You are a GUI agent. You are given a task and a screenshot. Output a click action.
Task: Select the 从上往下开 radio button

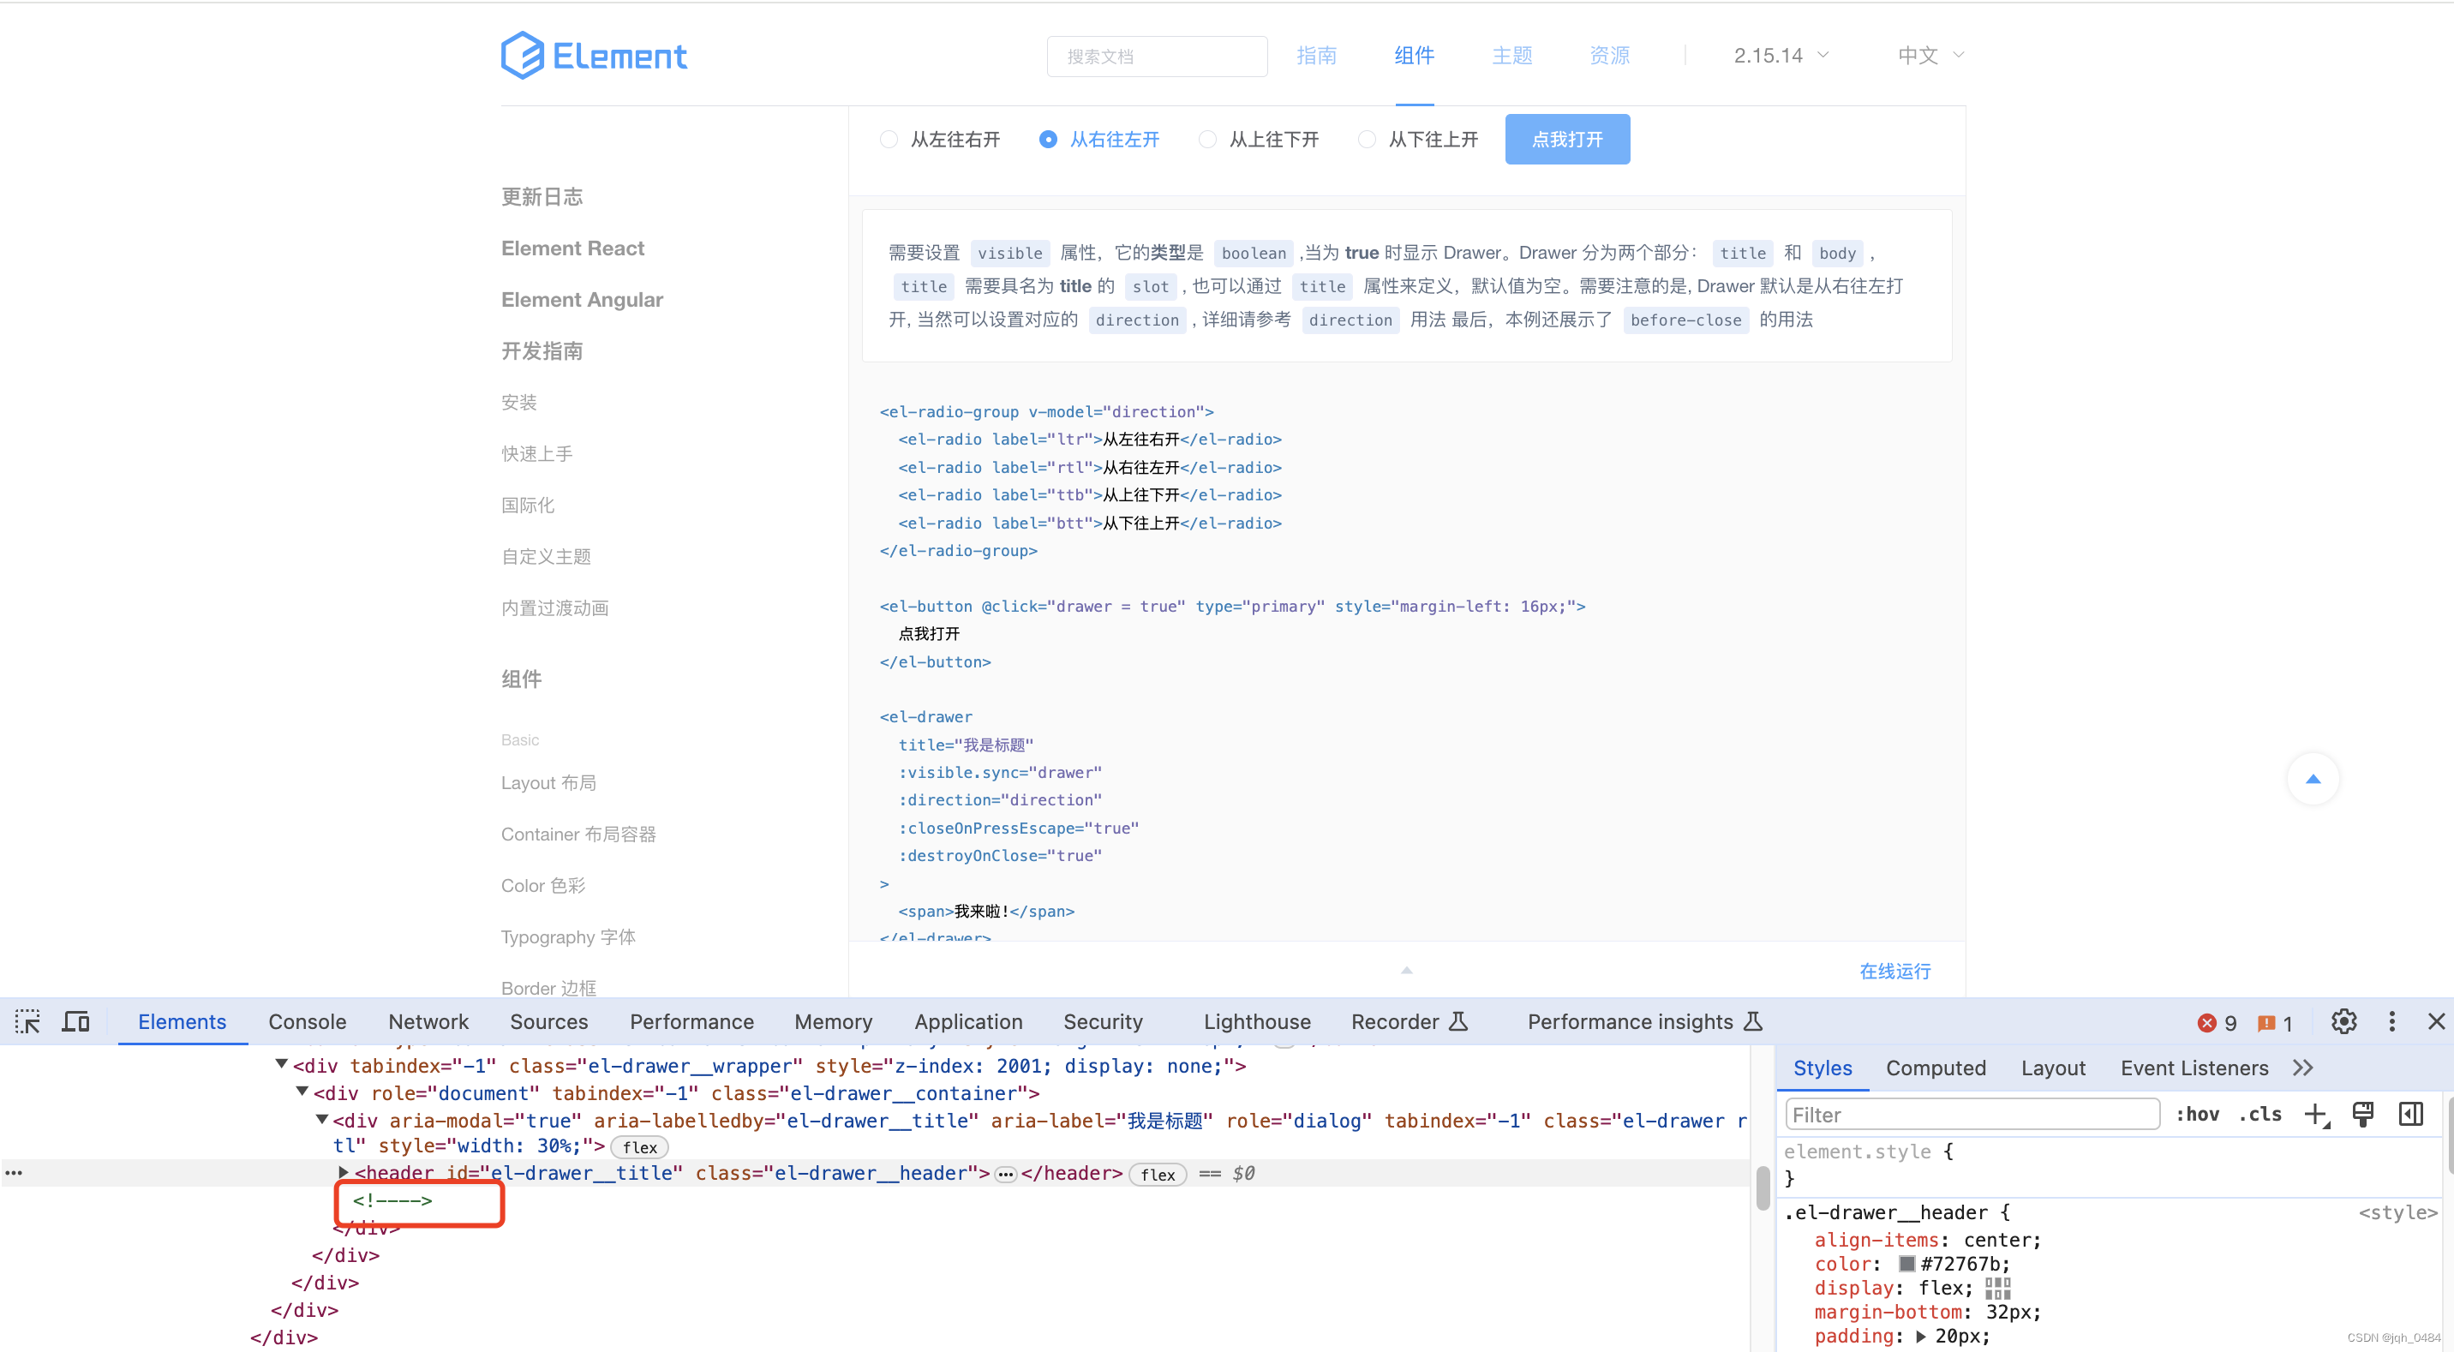tap(1207, 139)
